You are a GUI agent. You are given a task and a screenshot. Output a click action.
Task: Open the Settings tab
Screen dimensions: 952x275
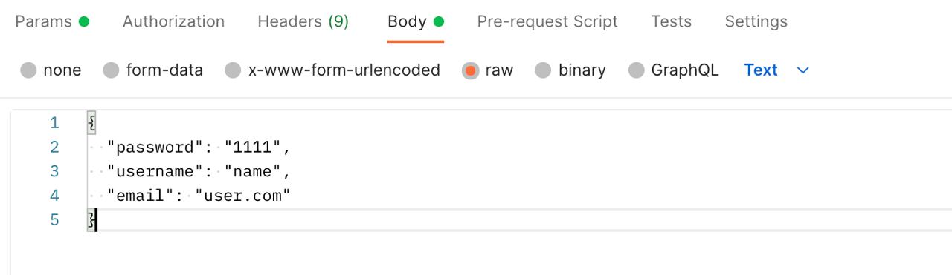pos(756,21)
